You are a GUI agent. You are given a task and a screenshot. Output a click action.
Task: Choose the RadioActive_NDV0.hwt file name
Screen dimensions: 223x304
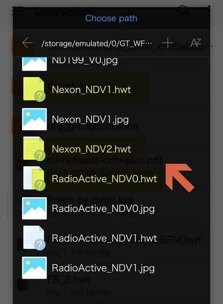coord(104,179)
